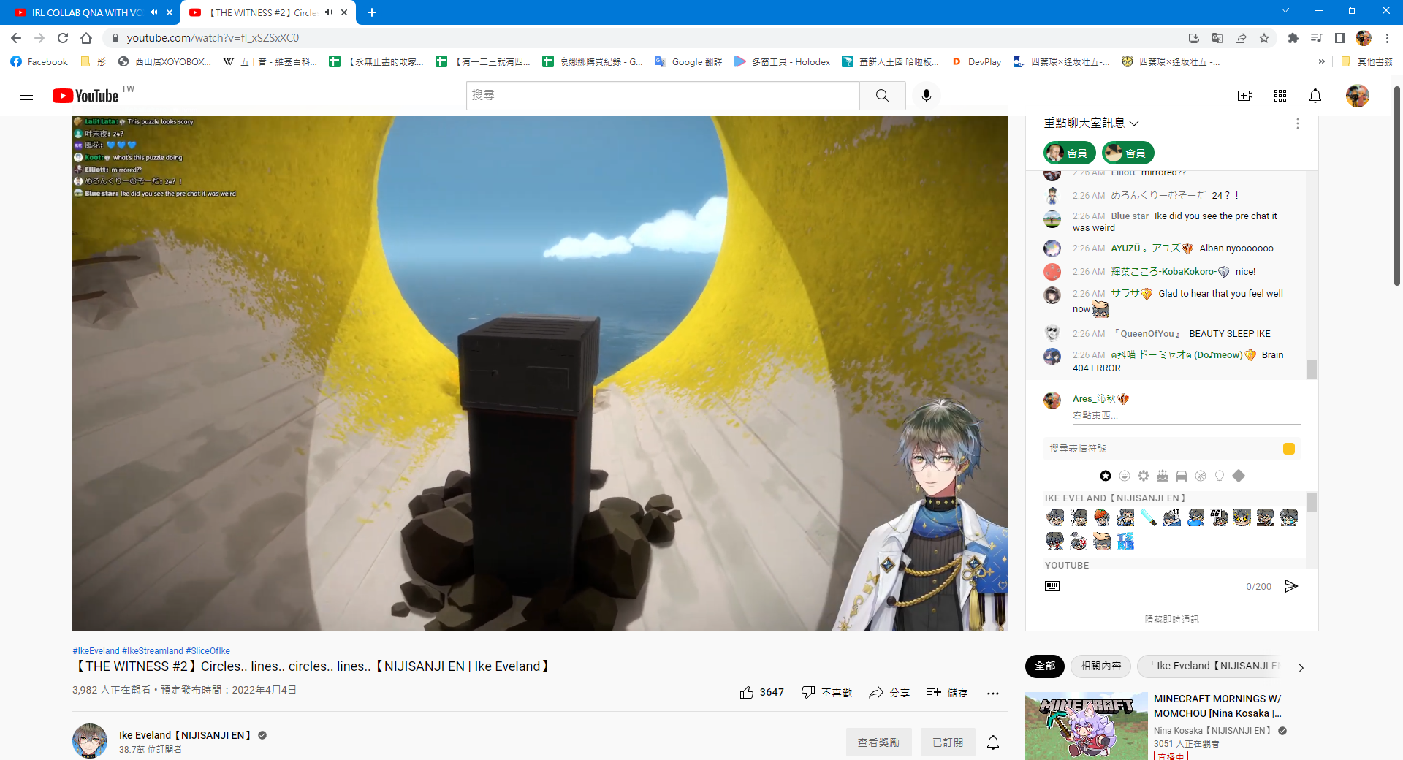The height and width of the screenshot is (760, 1403).
Task: Switch to keyboard input in chat
Action: (x=1052, y=586)
